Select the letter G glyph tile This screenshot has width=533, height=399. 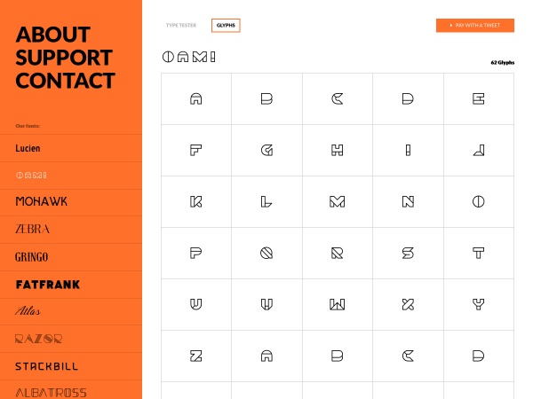click(x=266, y=151)
